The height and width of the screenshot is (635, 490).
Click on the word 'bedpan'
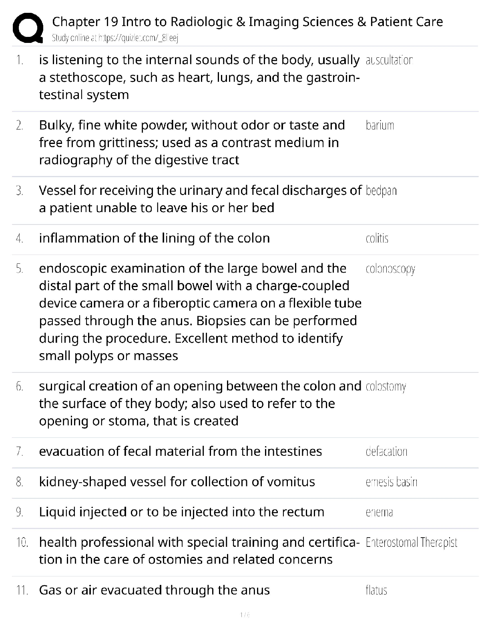click(x=381, y=190)
